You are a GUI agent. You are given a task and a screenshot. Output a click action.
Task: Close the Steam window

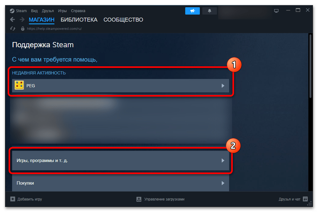308,10
